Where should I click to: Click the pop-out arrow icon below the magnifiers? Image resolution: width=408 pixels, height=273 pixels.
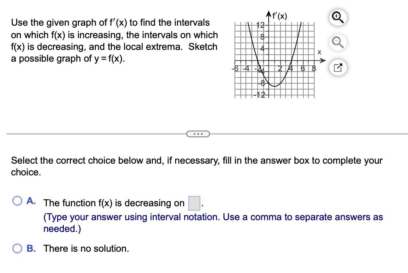337,68
